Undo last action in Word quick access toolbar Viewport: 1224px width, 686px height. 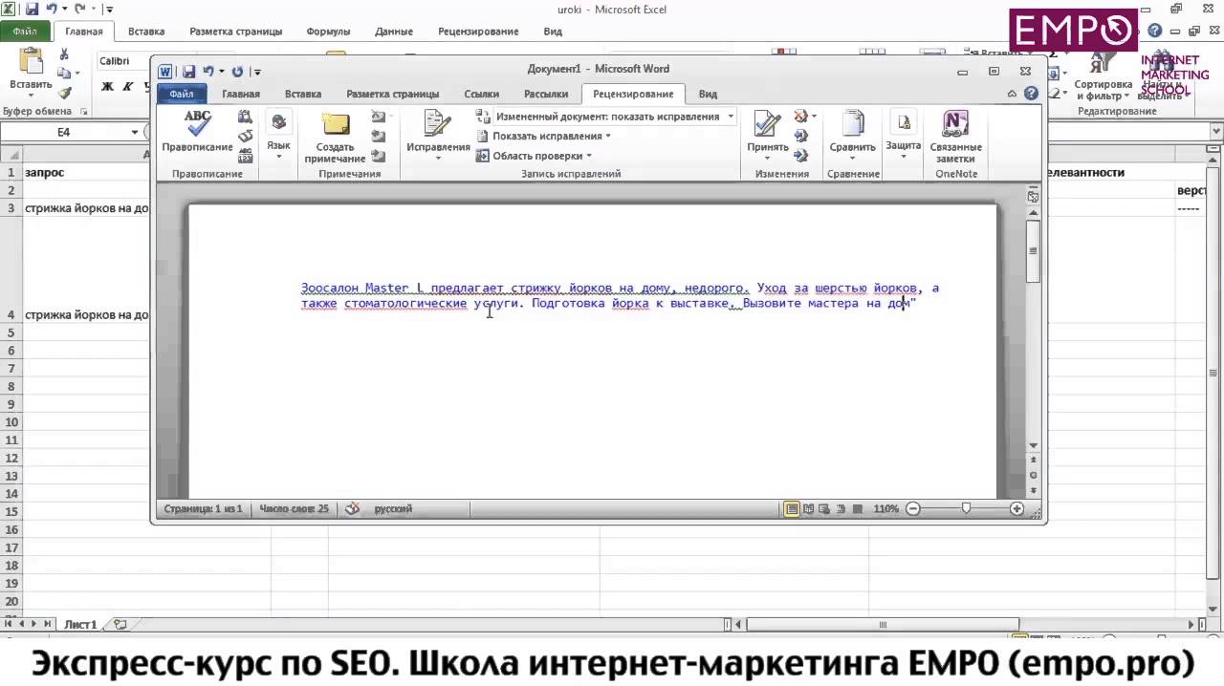click(x=208, y=72)
